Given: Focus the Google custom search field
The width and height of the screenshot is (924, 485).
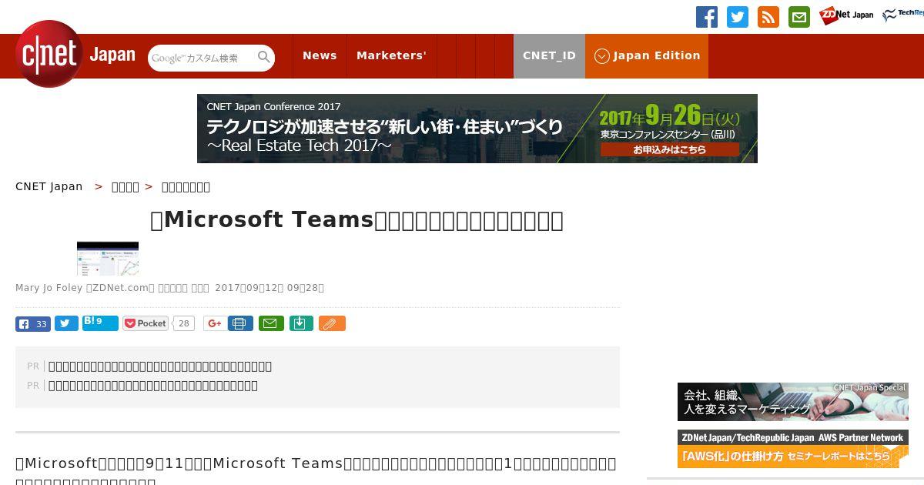Looking at the screenshot, I should tap(202, 58).
